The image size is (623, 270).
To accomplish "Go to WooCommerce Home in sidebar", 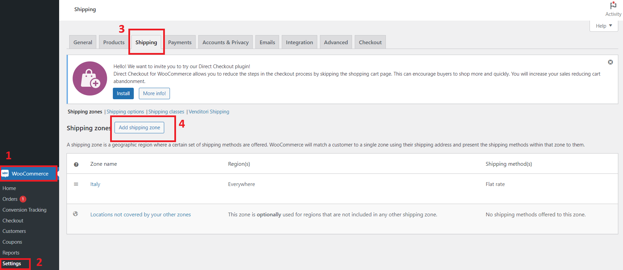I will tap(9, 188).
